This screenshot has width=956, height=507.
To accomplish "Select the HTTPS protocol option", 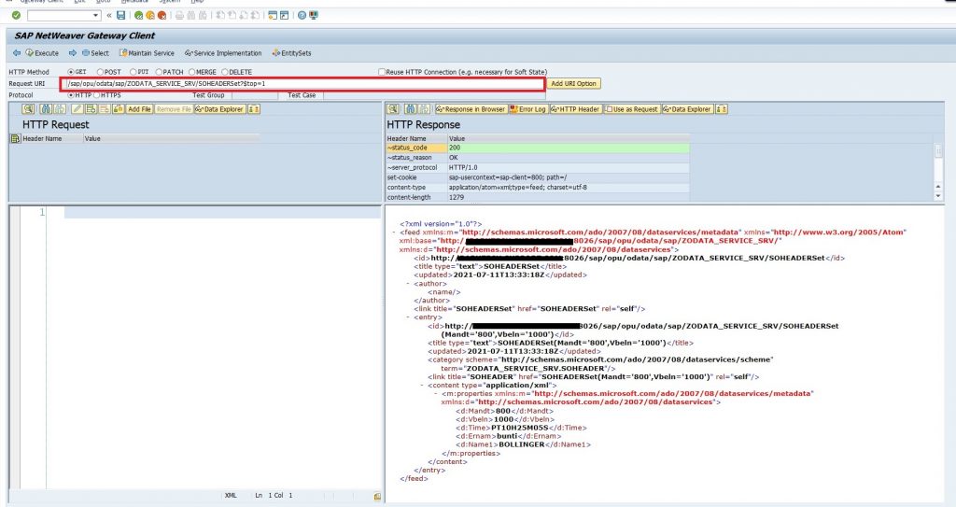I will [96, 95].
